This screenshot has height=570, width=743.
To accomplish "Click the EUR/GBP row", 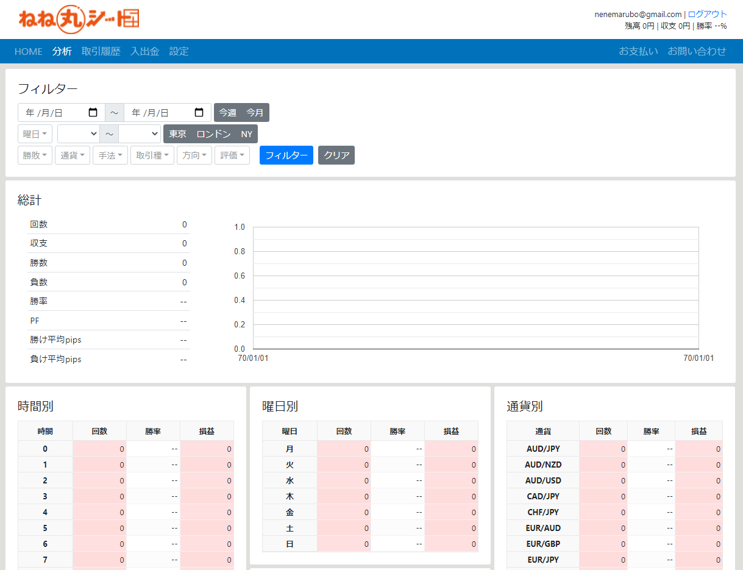I will click(614, 544).
